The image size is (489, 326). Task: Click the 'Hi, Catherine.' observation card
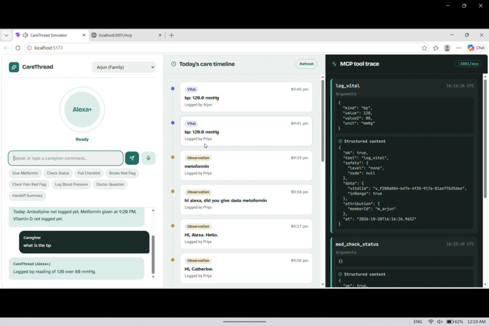tap(246, 268)
